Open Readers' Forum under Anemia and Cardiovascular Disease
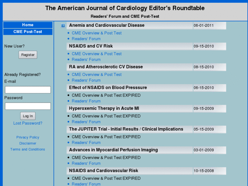Image resolution: width=248 pixels, height=186 pixels. 86,39
